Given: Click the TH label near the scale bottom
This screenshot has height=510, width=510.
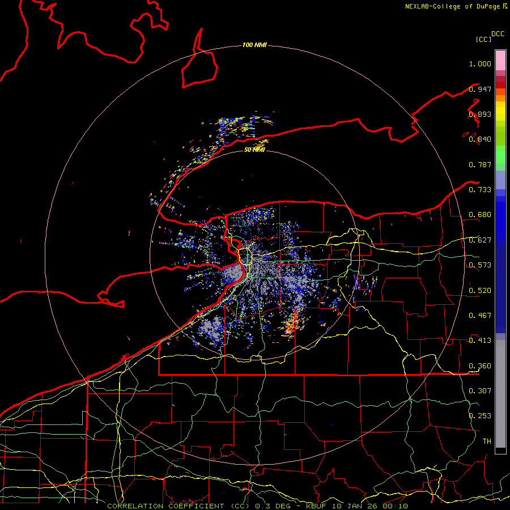Looking at the screenshot, I should point(487,441).
